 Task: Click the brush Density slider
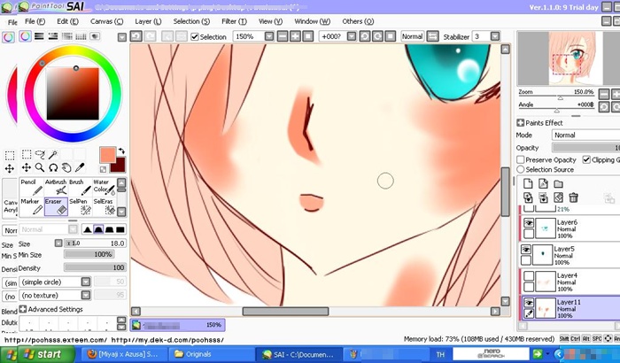tap(95, 267)
